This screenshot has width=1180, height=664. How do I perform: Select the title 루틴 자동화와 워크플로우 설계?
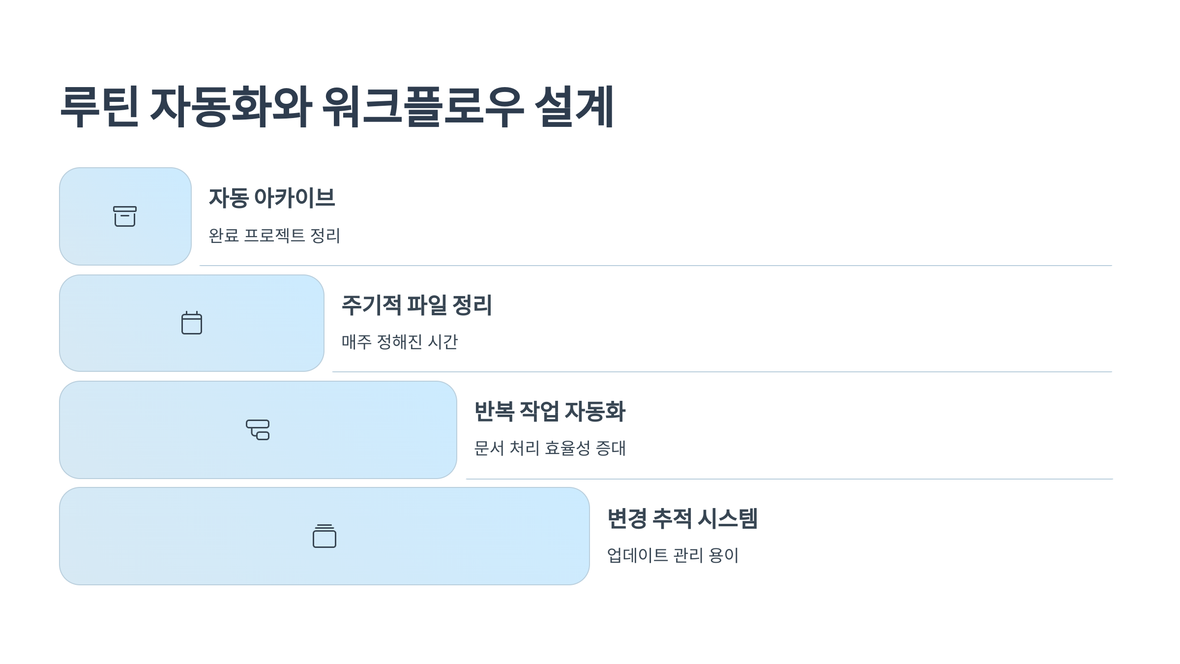[337, 107]
